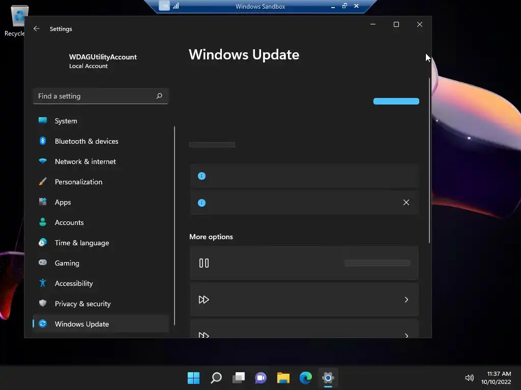Click the Accessibility figure icon
The height and width of the screenshot is (390, 521).
click(x=43, y=283)
